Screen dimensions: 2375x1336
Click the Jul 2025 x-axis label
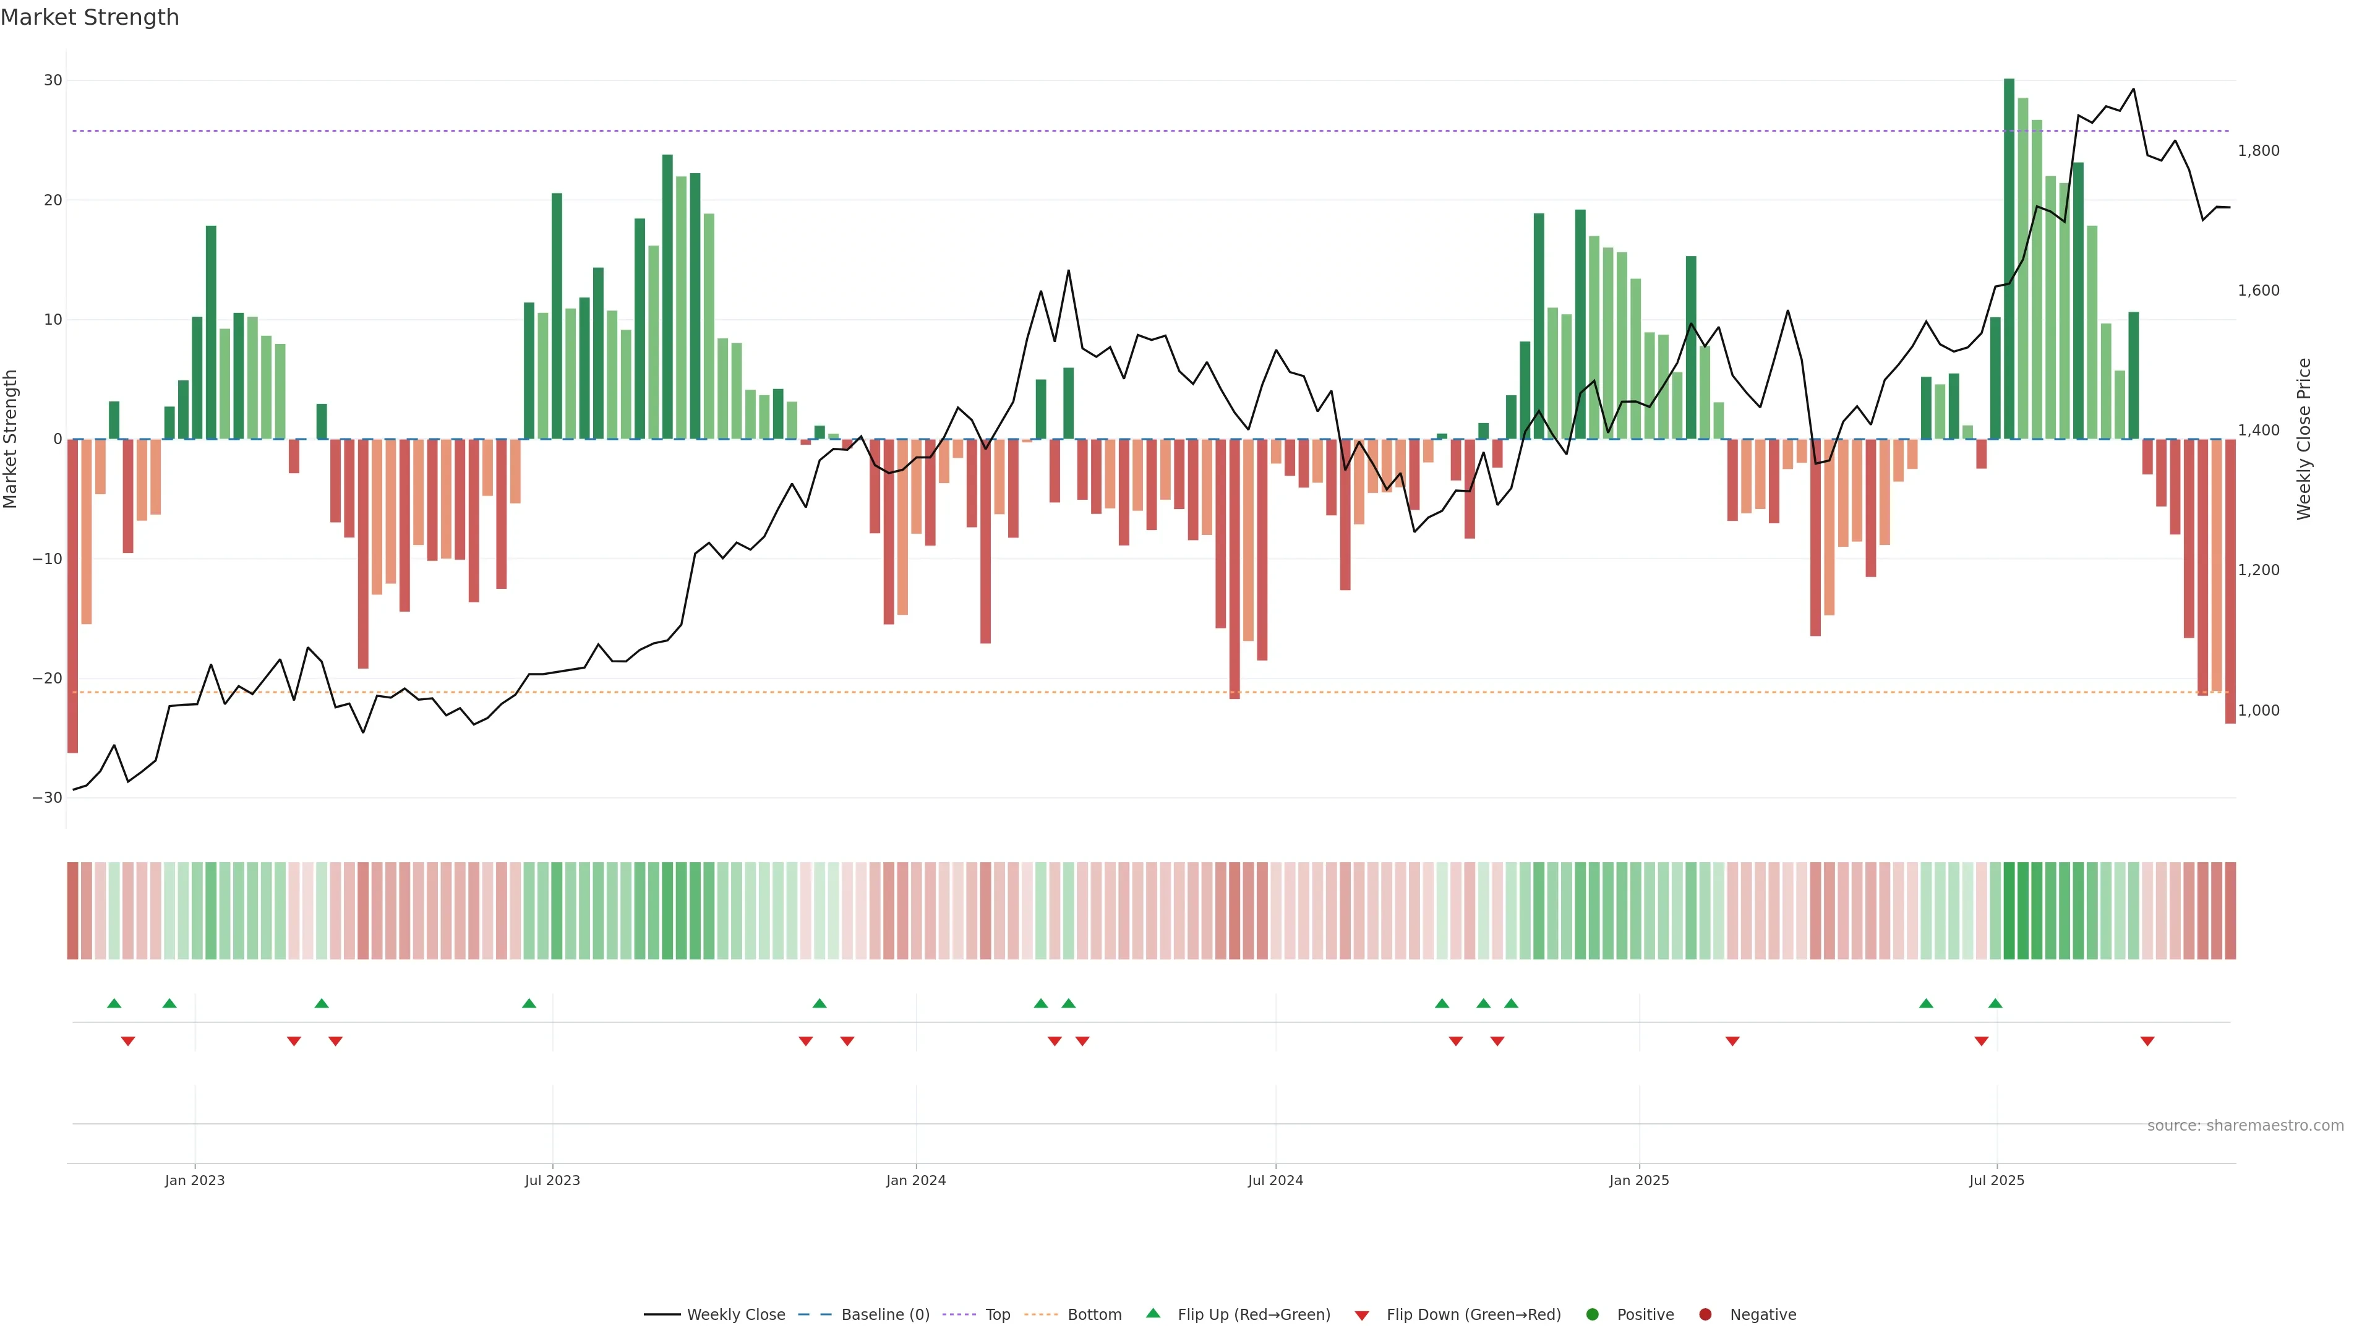tap(1996, 1180)
